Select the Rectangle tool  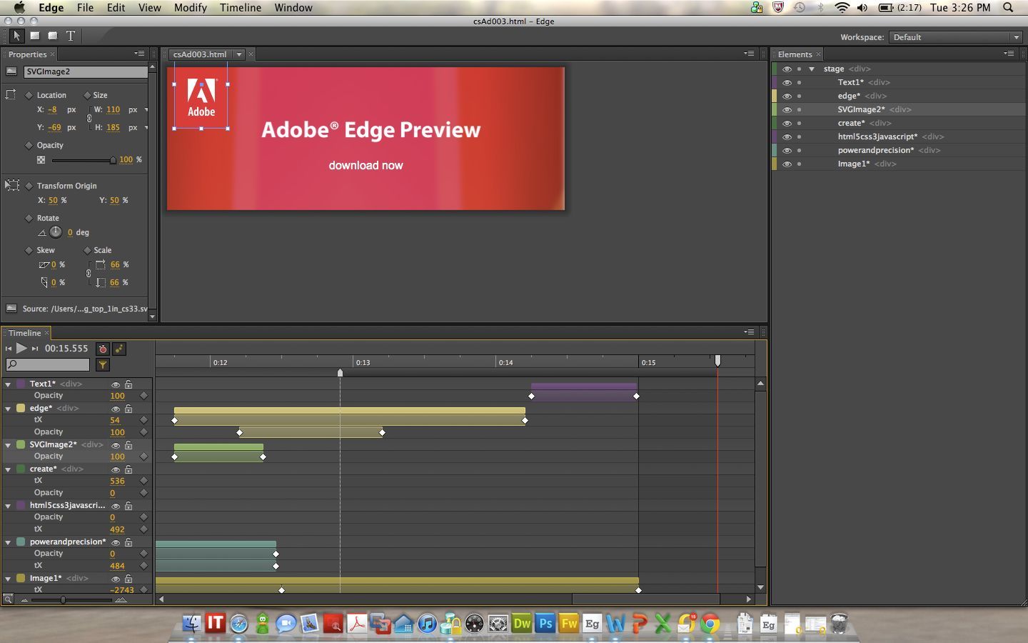[34, 36]
